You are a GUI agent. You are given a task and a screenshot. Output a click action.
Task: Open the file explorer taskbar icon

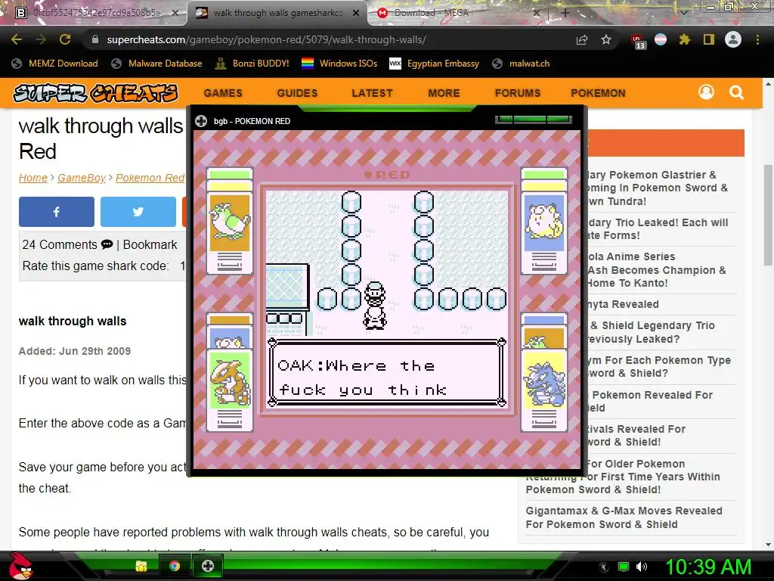tap(141, 566)
